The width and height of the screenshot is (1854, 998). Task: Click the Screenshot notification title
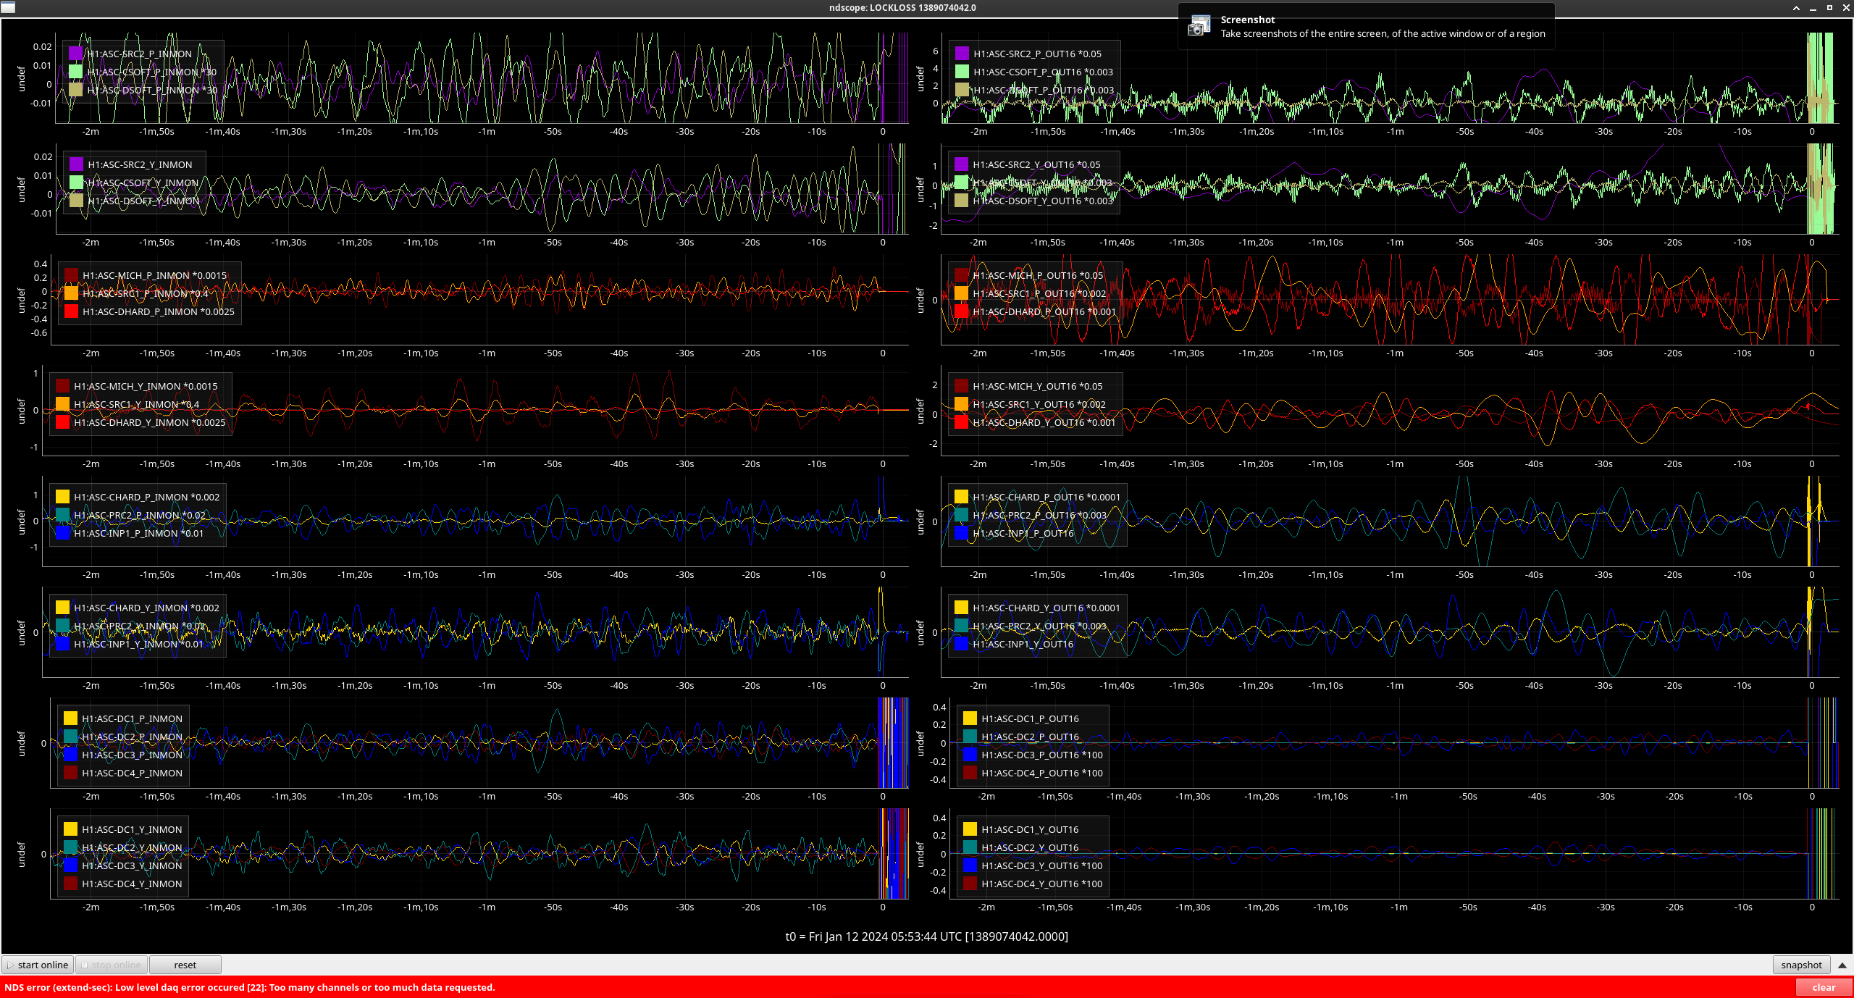[x=1247, y=20]
